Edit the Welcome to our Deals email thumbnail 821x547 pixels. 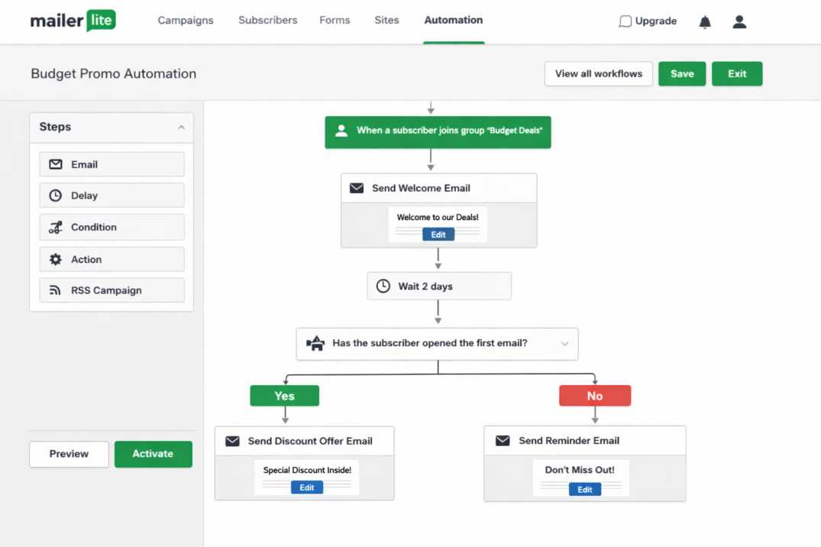click(x=438, y=235)
